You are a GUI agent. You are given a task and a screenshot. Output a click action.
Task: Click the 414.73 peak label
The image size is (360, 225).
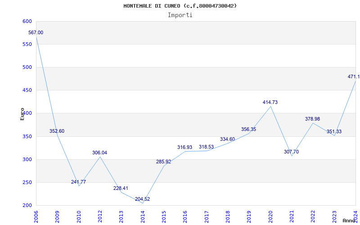[x=270, y=102]
